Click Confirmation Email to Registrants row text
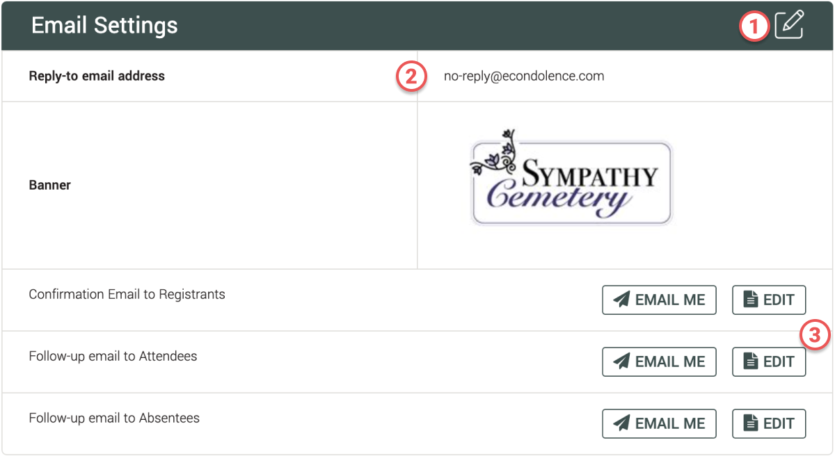Screen dimensions: 835x456 [x=127, y=294]
